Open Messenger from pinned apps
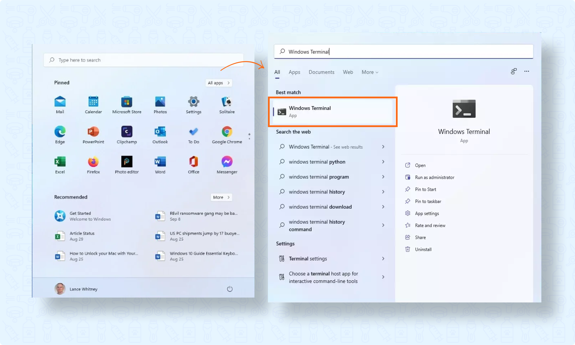 coord(227,162)
